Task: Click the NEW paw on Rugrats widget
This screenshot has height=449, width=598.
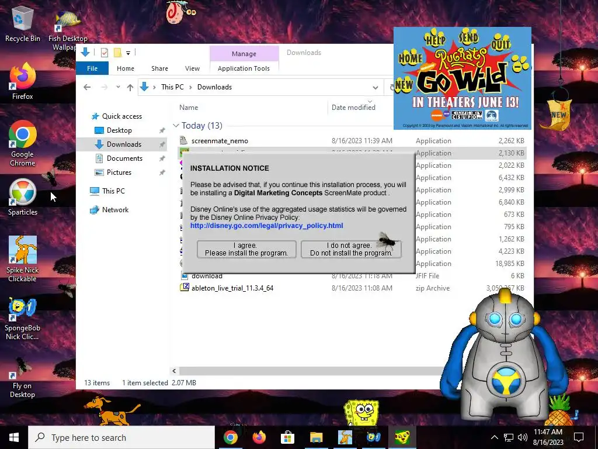Action: tap(404, 84)
